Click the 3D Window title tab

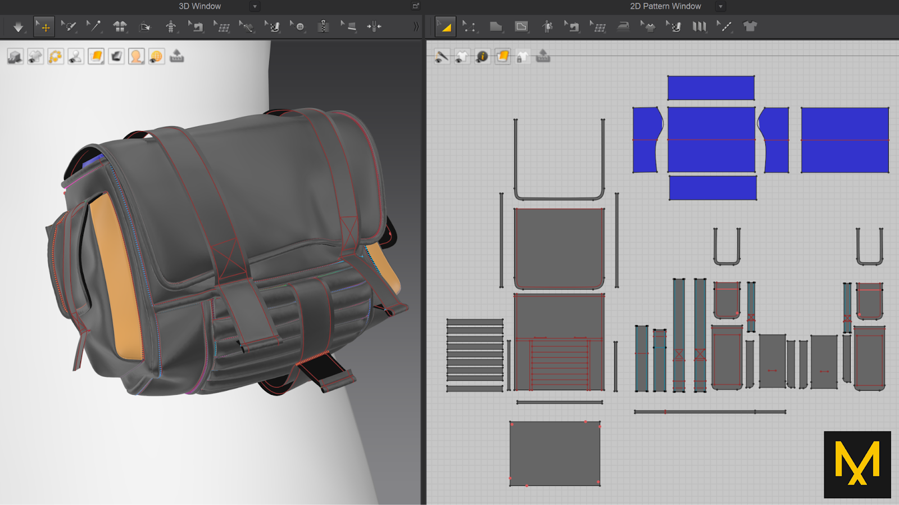199,6
